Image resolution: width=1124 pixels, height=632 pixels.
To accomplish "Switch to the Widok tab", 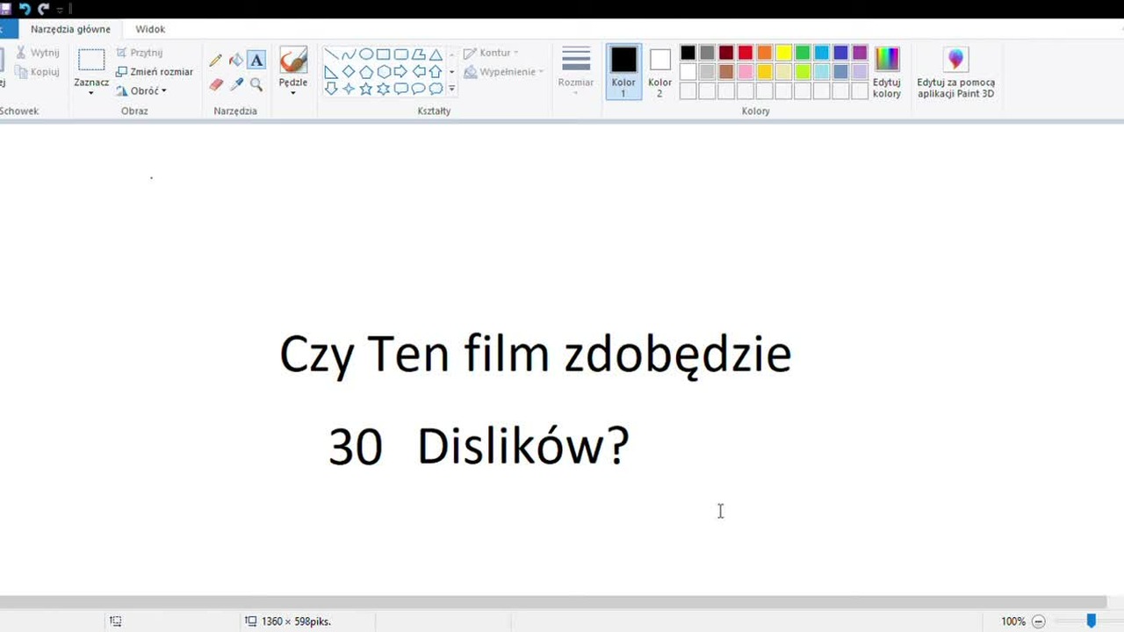I will [x=150, y=29].
